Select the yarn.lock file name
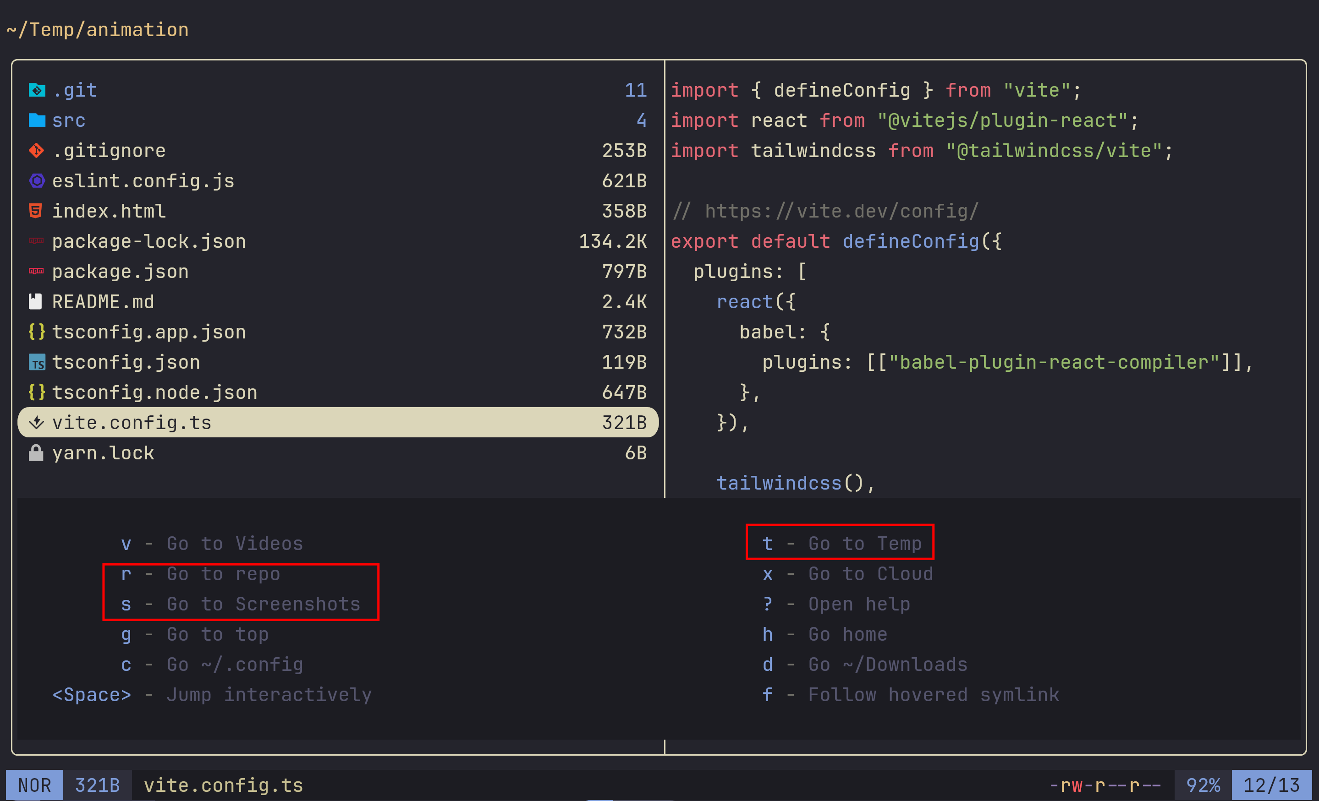1319x801 pixels. coord(103,453)
